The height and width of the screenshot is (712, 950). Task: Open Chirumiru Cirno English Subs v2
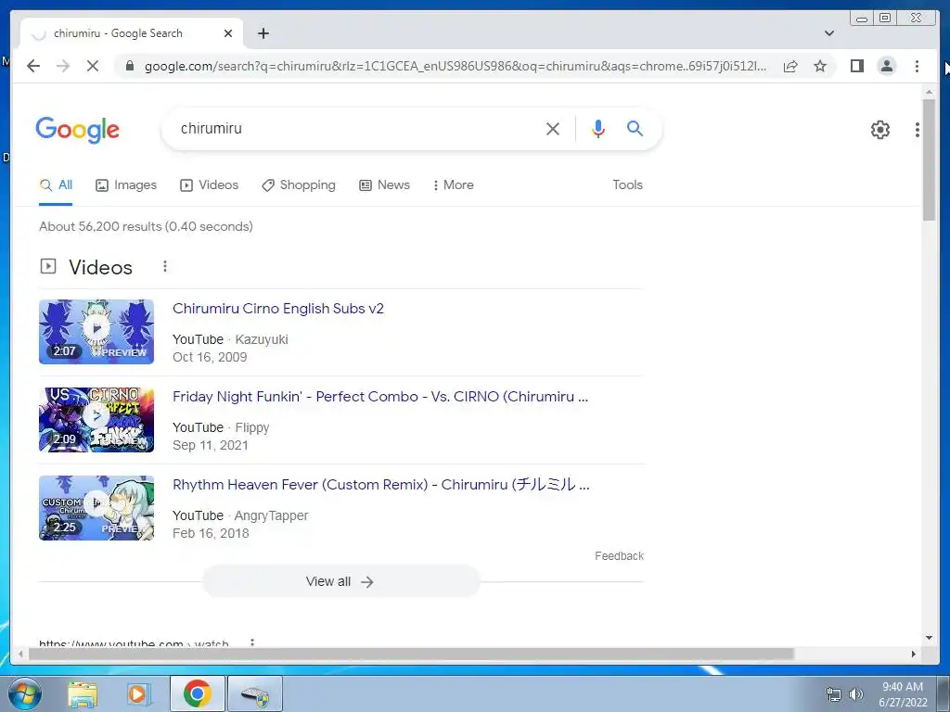pyautogui.click(x=278, y=308)
